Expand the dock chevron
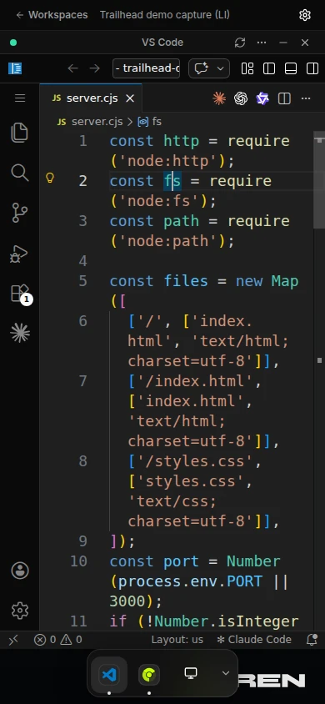 click(x=226, y=673)
